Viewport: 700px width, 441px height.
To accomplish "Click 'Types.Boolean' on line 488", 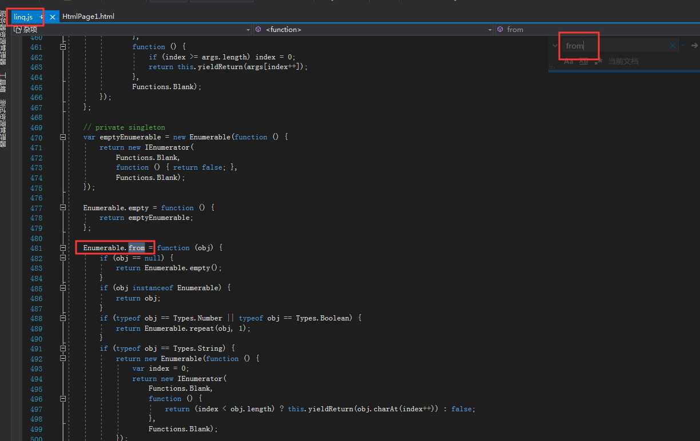I will (x=322, y=318).
